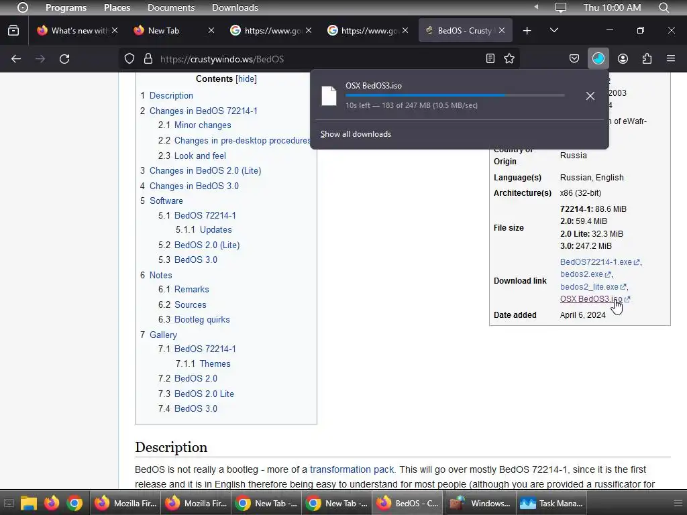This screenshot has height=515, width=687.
Task: Jump to Changes in BedOS 72214-1 section
Action: [x=203, y=111]
